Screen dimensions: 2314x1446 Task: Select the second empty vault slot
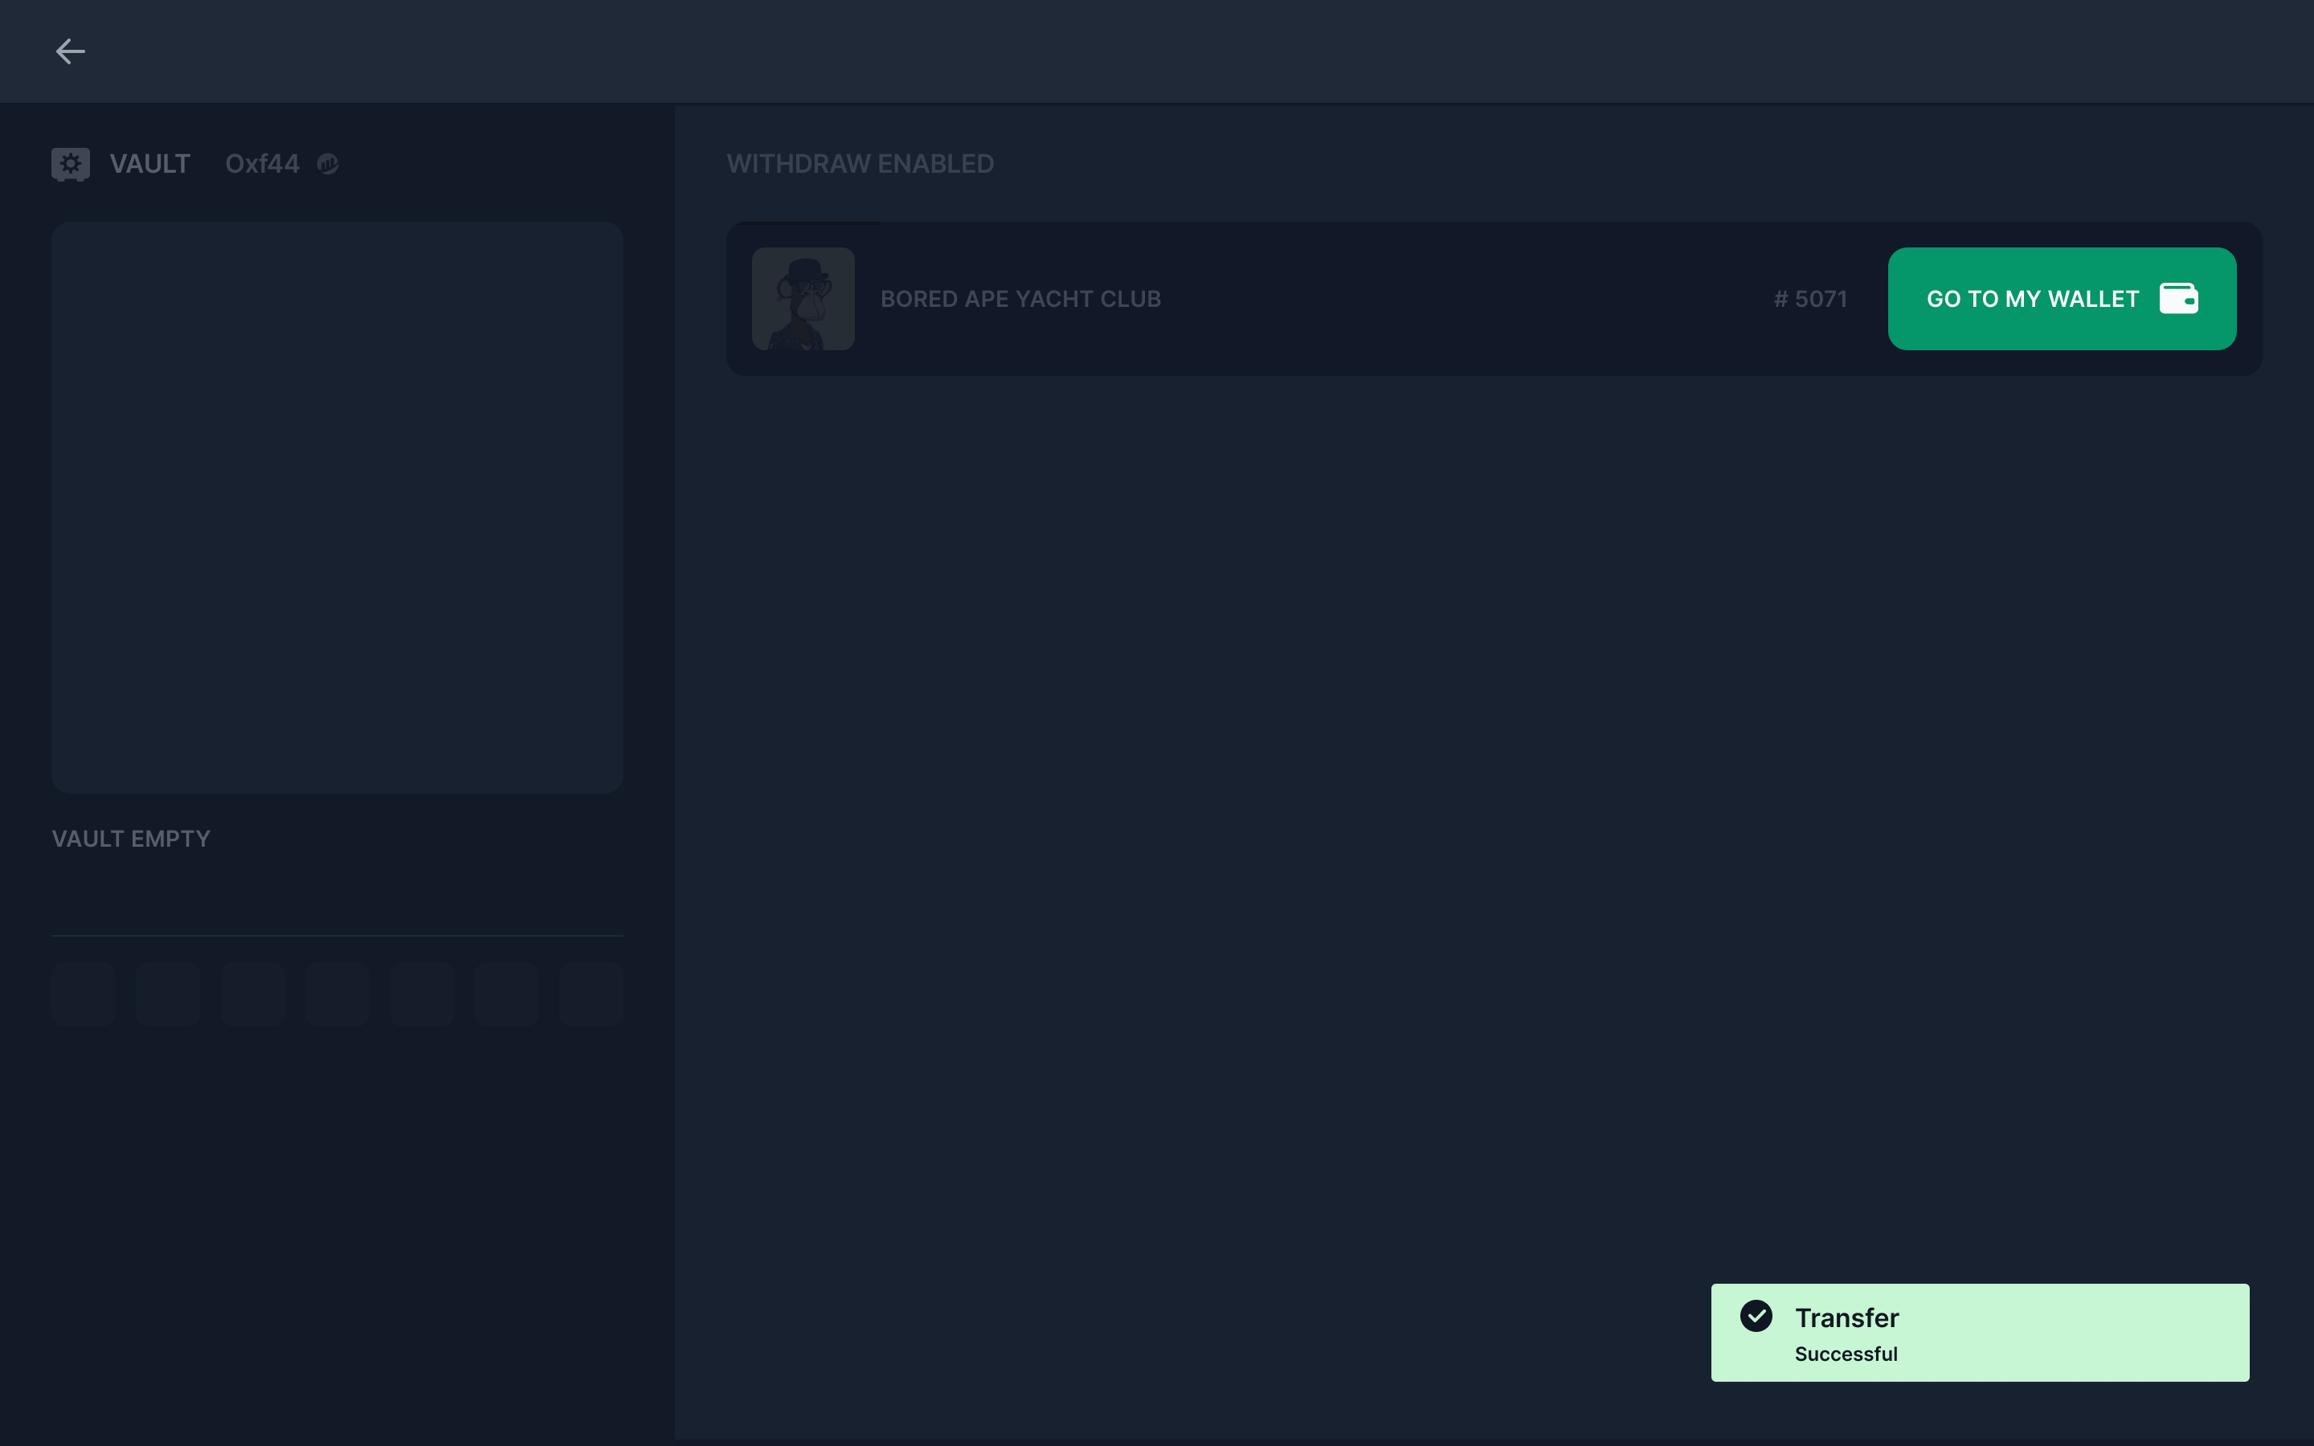point(168,995)
